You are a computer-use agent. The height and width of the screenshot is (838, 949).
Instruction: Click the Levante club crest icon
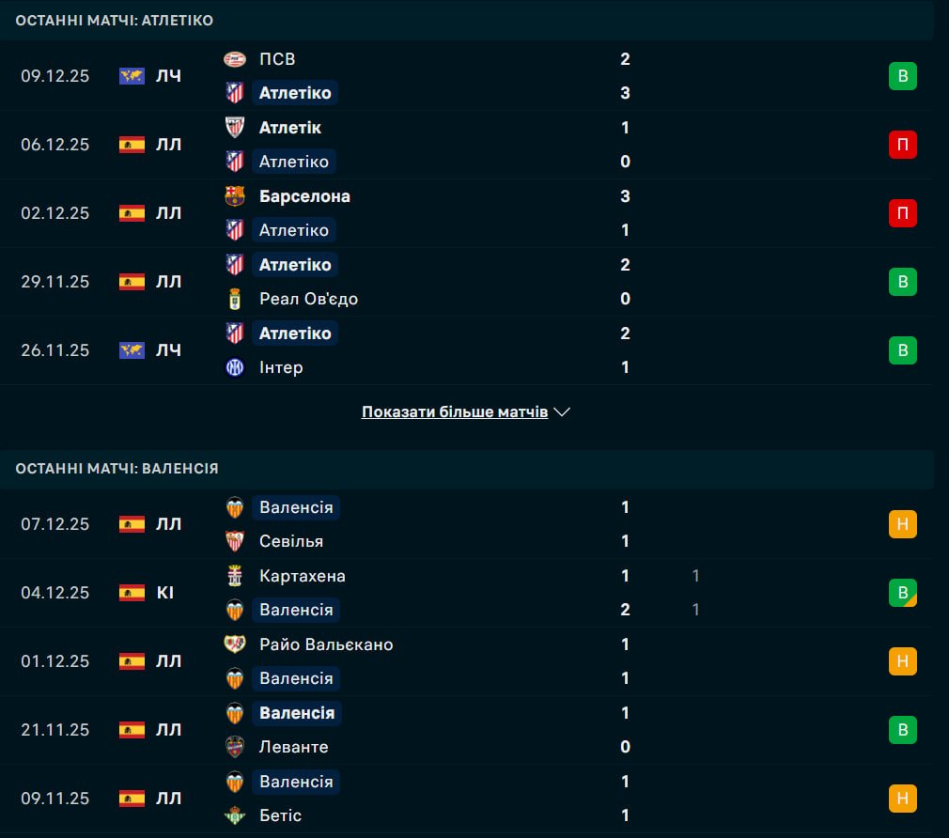[x=235, y=747]
